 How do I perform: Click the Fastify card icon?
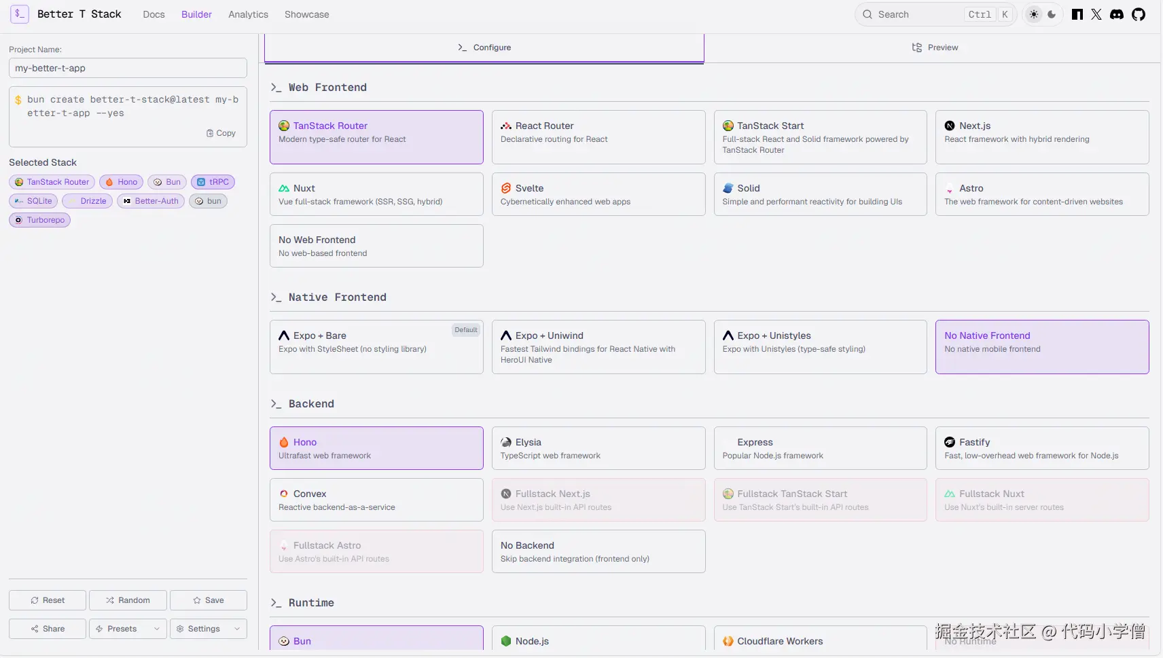950,442
